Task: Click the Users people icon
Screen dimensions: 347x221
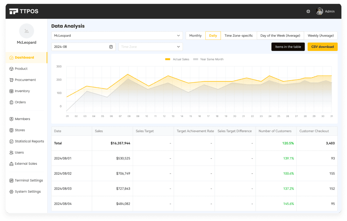Action: point(11,153)
